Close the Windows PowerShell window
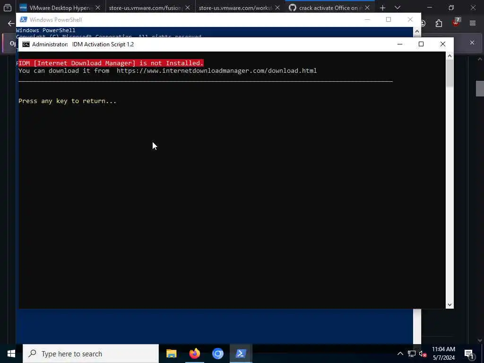Viewport: 484px width, 363px height. 410,19
